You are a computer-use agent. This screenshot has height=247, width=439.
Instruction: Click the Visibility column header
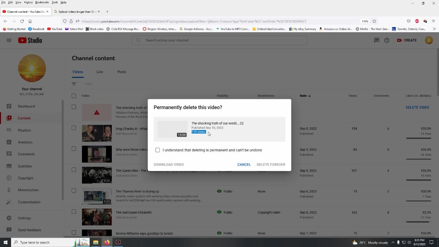click(x=222, y=96)
